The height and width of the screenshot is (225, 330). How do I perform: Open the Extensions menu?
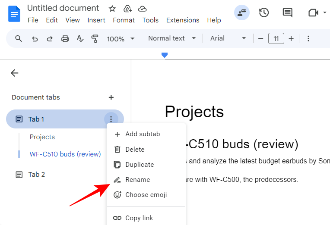[x=183, y=20]
